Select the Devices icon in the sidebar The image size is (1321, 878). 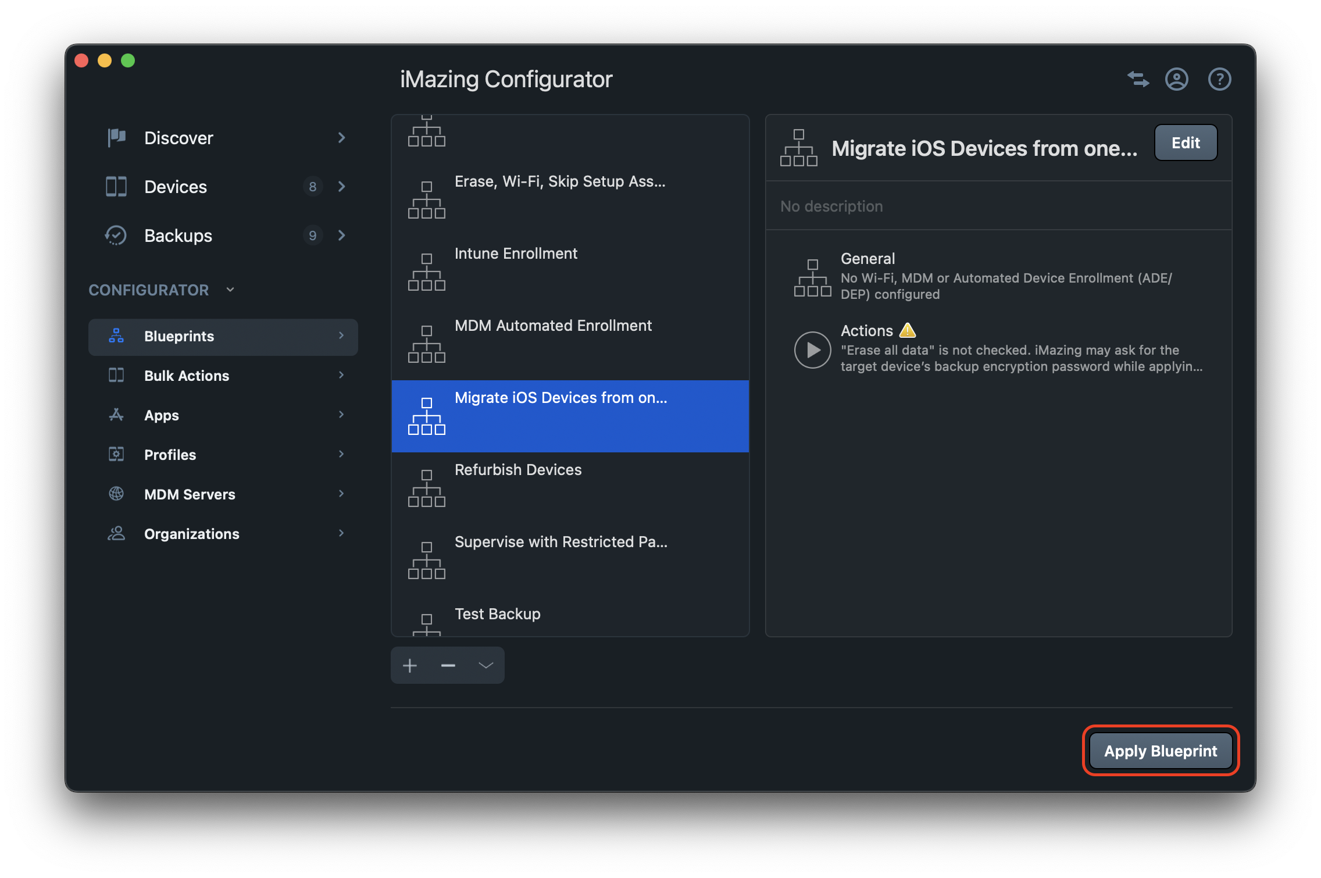(x=115, y=187)
